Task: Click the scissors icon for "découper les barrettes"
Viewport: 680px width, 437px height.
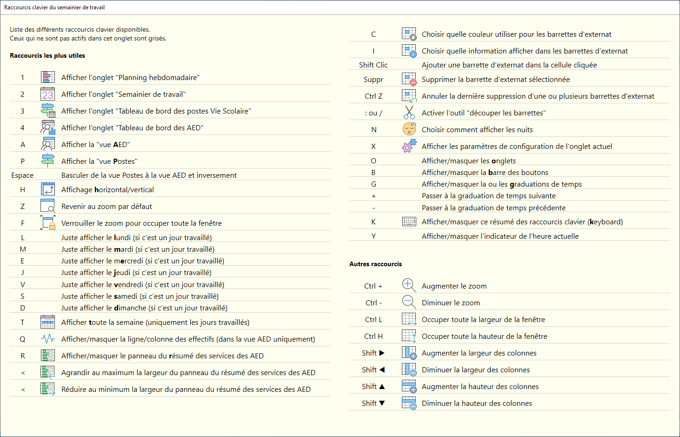Action: [409, 113]
